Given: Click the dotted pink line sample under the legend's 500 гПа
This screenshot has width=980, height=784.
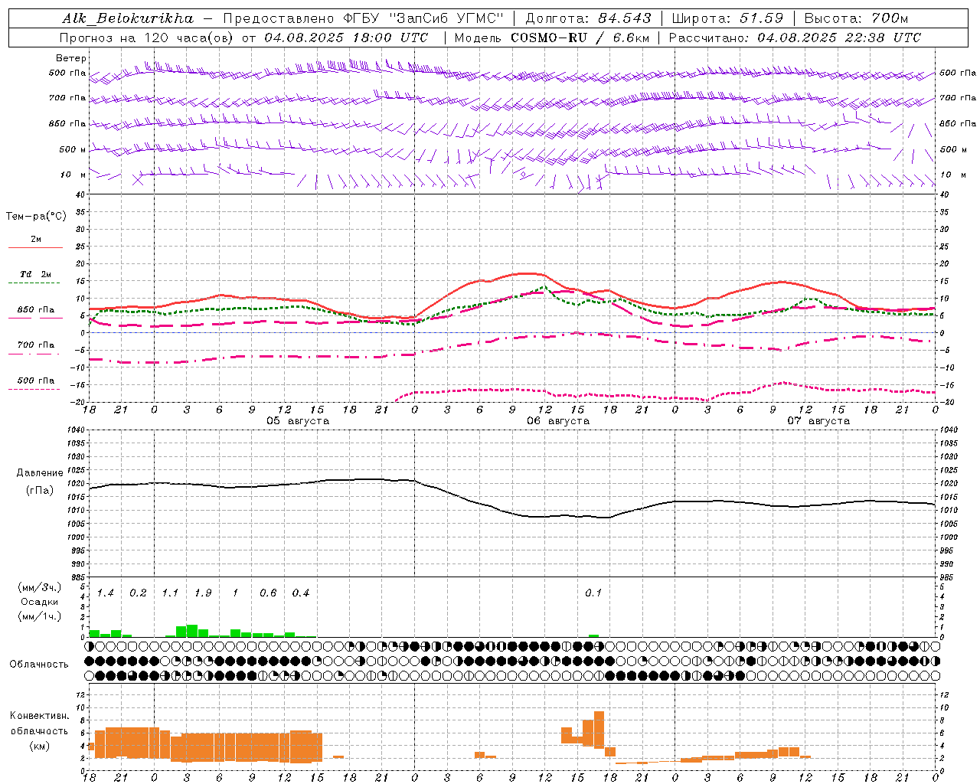Looking at the screenshot, I should tap(34, 390).
